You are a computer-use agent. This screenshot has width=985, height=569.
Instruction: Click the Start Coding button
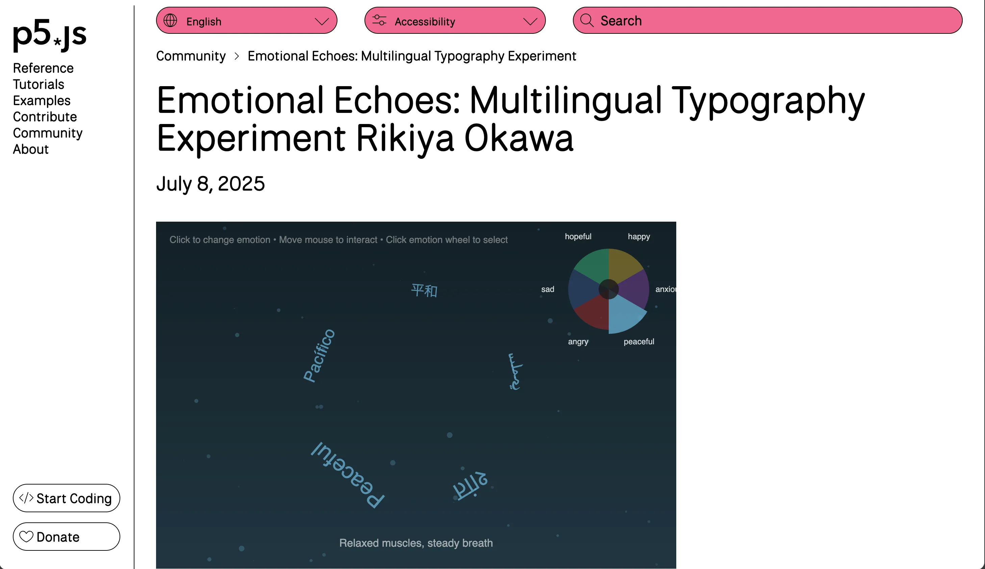pos(66,498)
